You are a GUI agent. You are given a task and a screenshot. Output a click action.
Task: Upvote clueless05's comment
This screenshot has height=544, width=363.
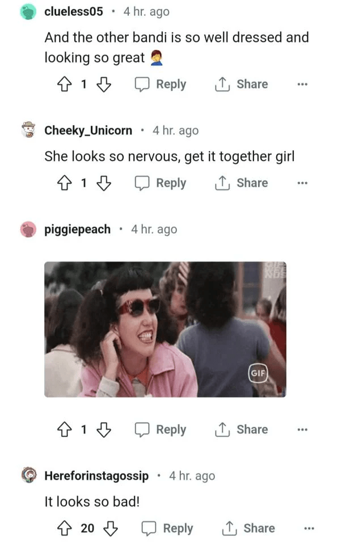[64, 85]
